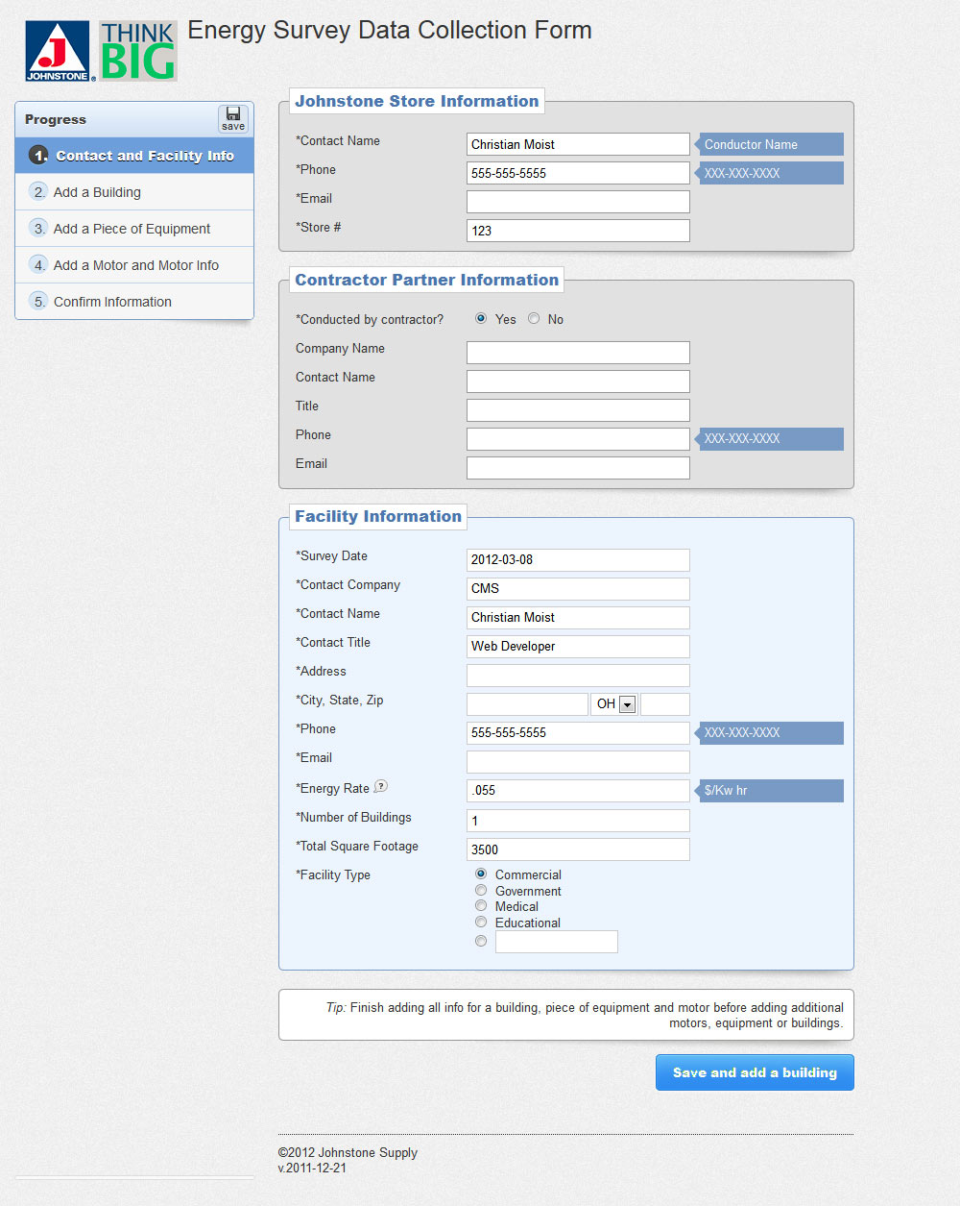
Task: Click the *Facility Type label
Action: (333, 874)
